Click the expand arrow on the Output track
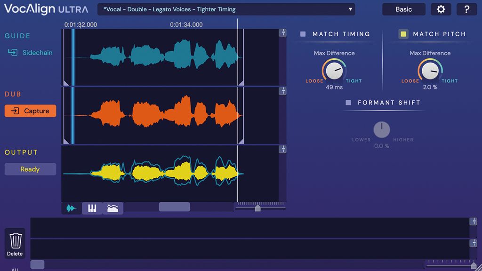This screenshot has width=482, height=271. [x=282, y=149]
